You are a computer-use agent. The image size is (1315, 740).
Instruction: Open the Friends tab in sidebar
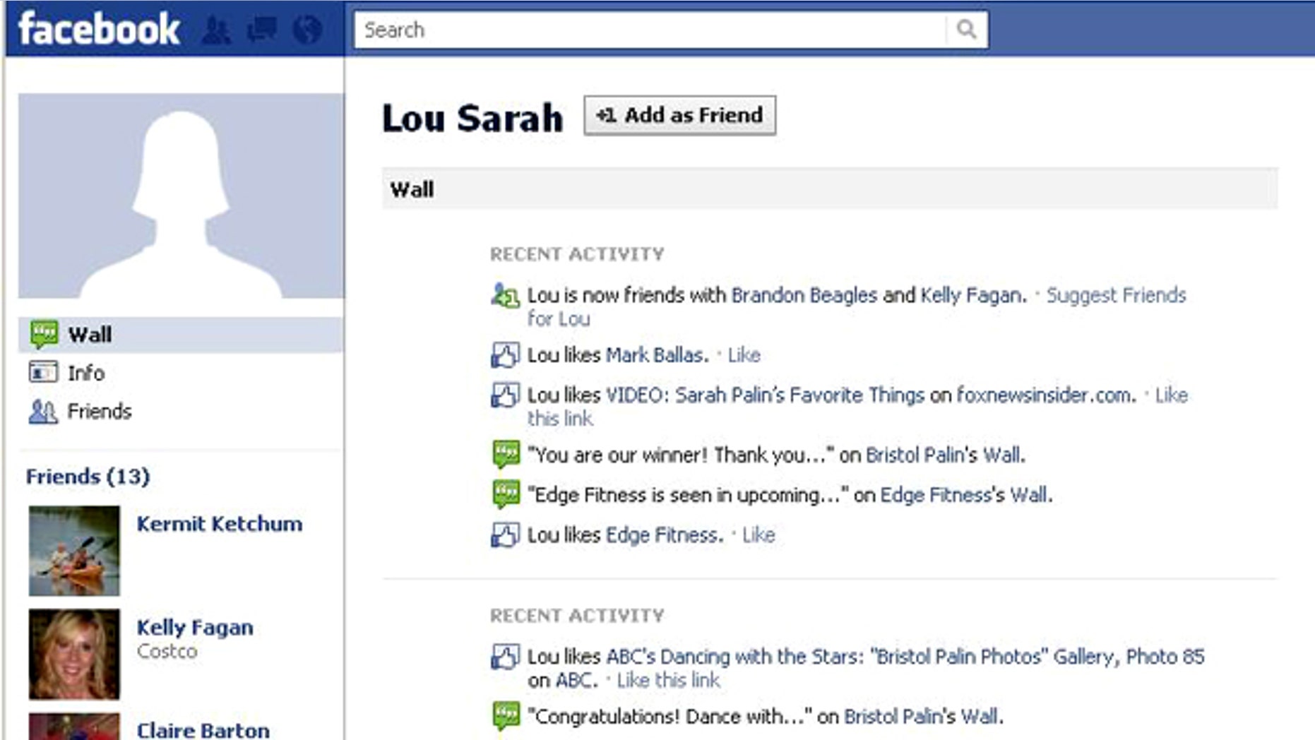click(99, 411)
